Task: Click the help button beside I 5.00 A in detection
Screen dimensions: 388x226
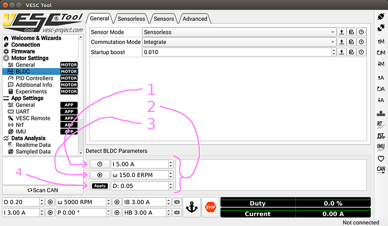Action: coord(100,164)
